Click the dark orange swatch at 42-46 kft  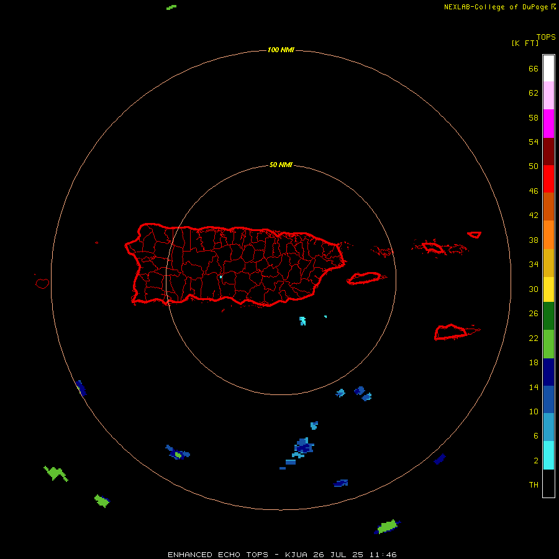(548, 206)
